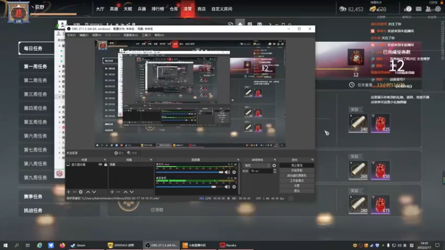Open OBS 工具(T) menu
The width and height of the screenshot is (445, 250).
coord(146,35)
